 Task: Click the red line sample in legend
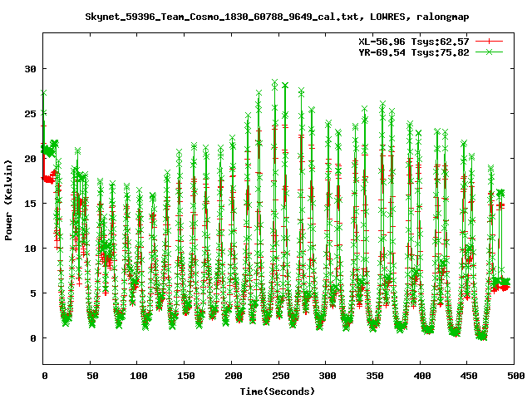click(x=489, y=42)
